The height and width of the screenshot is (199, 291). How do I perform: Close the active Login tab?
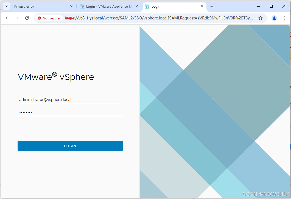(202, 6)
